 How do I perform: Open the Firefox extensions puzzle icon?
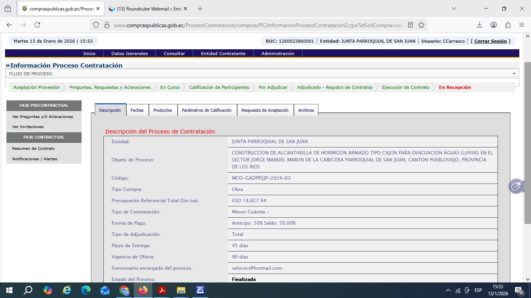[508, 25]
